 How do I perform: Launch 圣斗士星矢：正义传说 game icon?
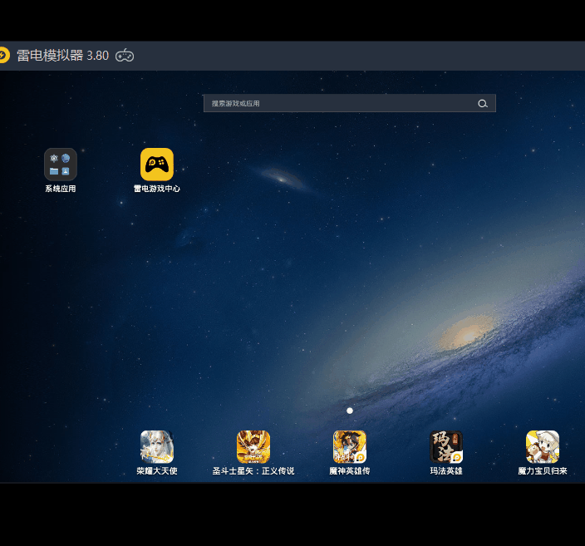pos(253,447)
